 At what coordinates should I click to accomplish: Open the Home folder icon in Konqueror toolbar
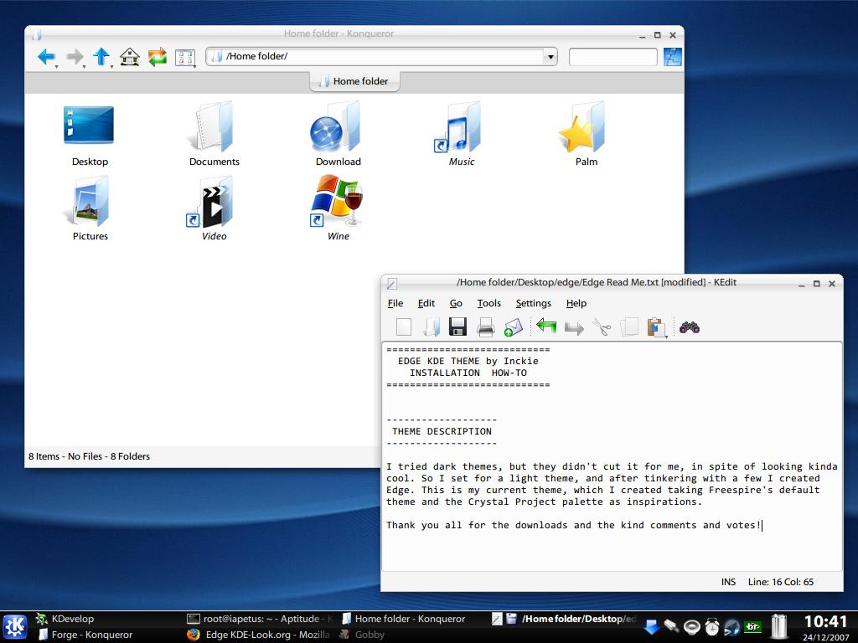pyautogui.click(x=130, y=56)
